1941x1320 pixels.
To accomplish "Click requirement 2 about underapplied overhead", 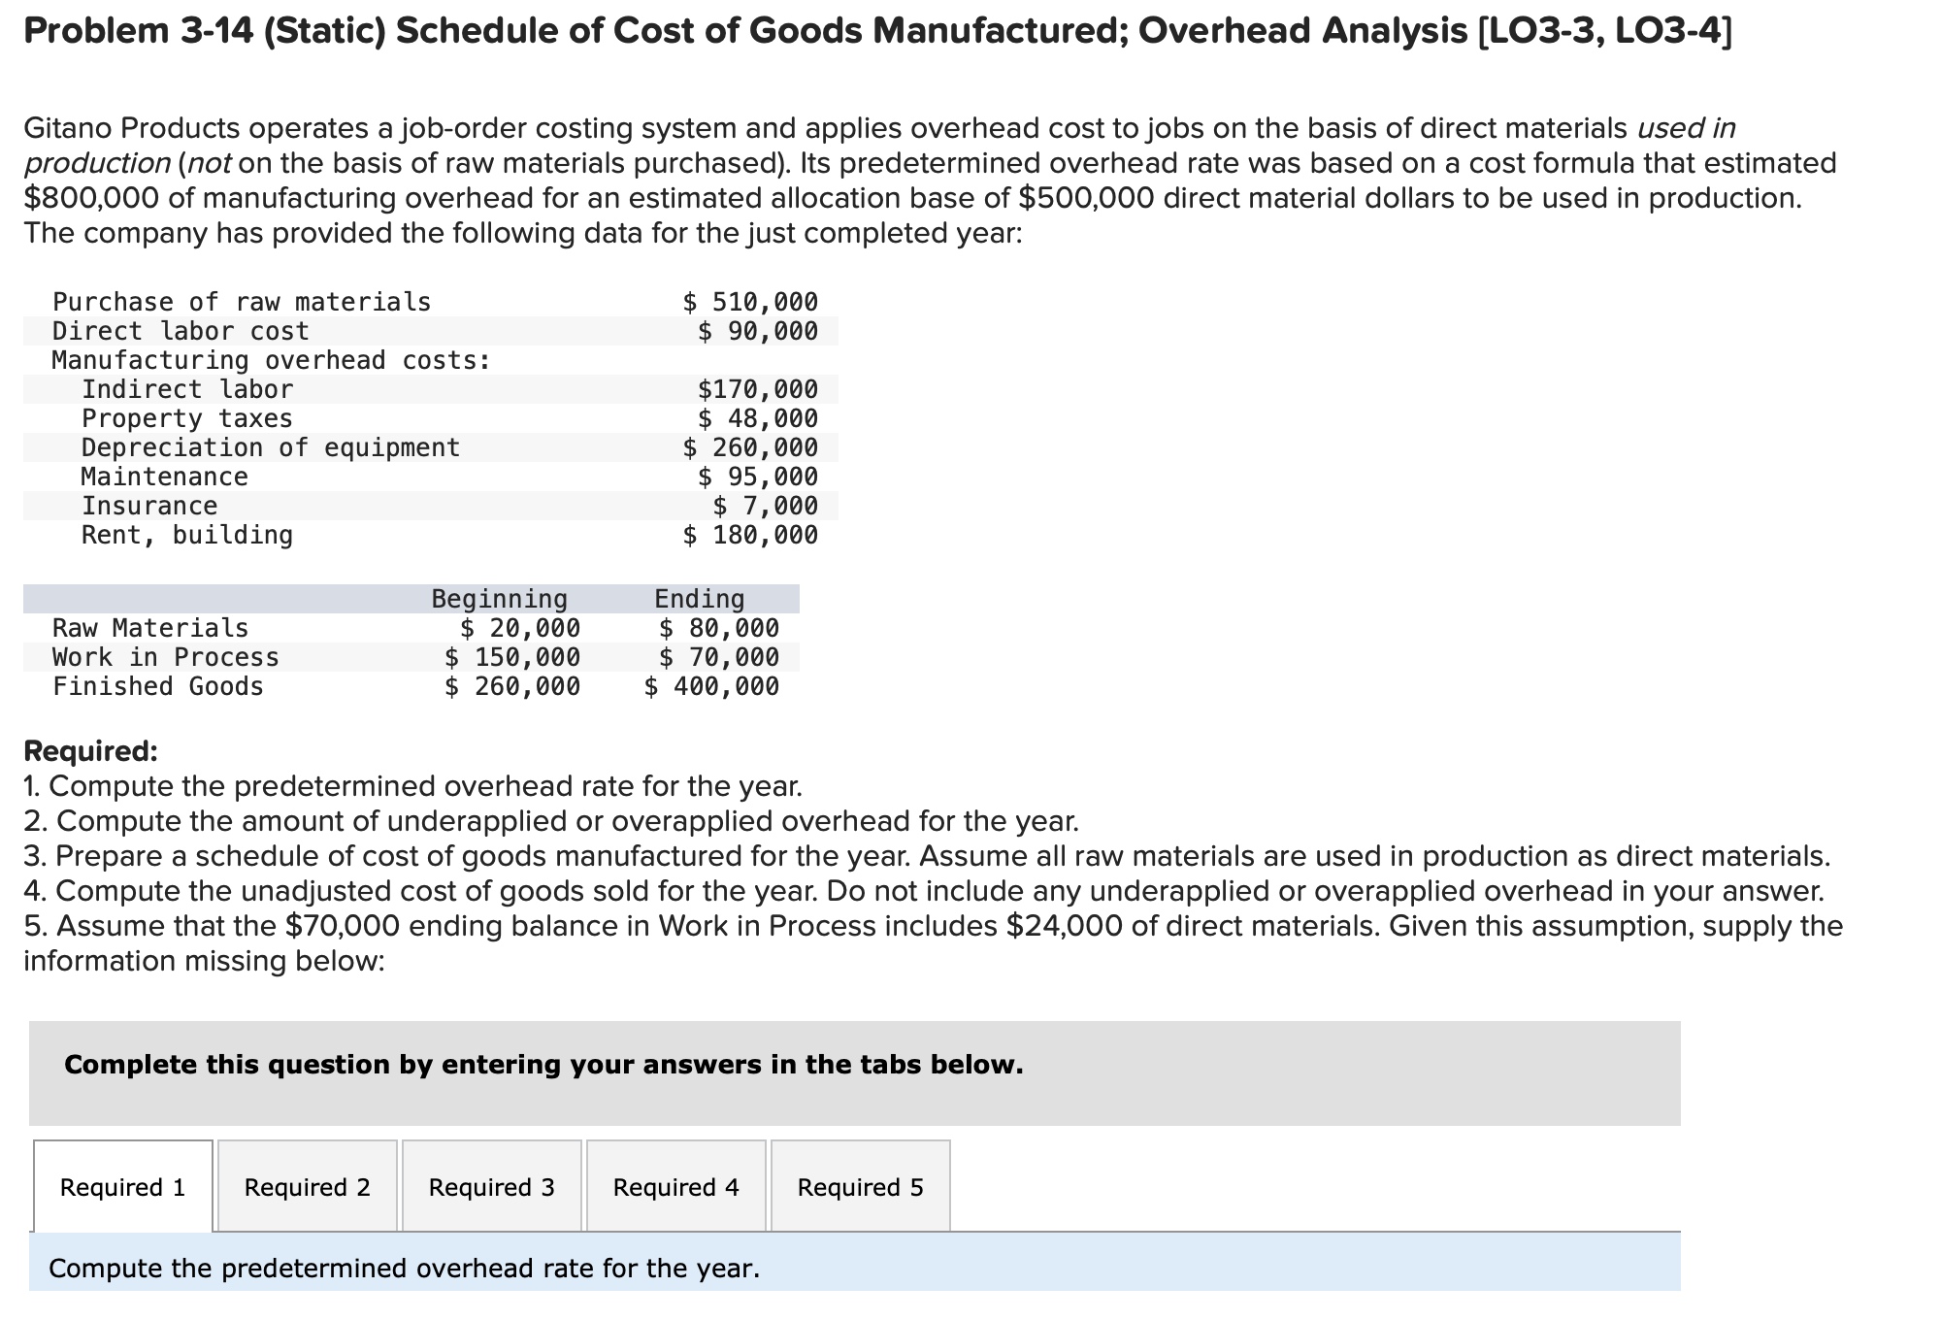I will click(551, 821).
